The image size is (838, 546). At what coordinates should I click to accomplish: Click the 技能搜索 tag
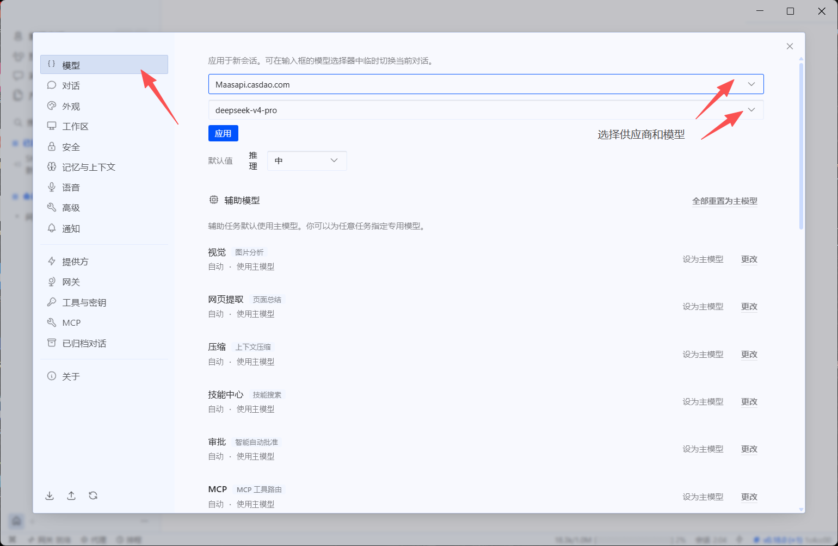(267, 395)
